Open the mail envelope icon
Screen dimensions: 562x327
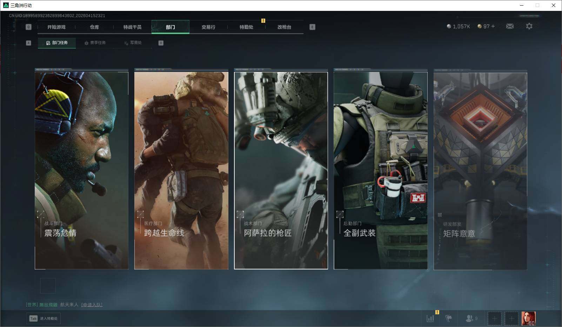pyautogui.click(x=510, y=26)
